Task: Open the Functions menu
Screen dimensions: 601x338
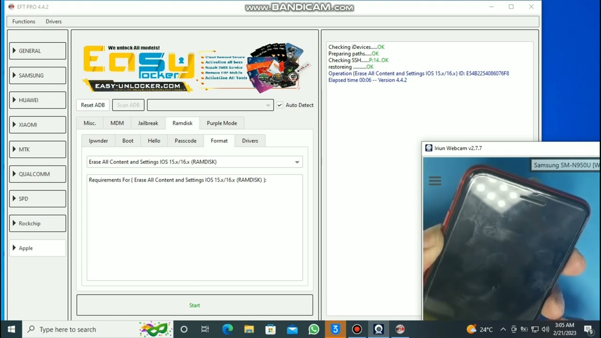Action: click(x=23, y=22)
